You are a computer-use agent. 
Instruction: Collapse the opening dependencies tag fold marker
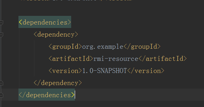pos(1,23)
